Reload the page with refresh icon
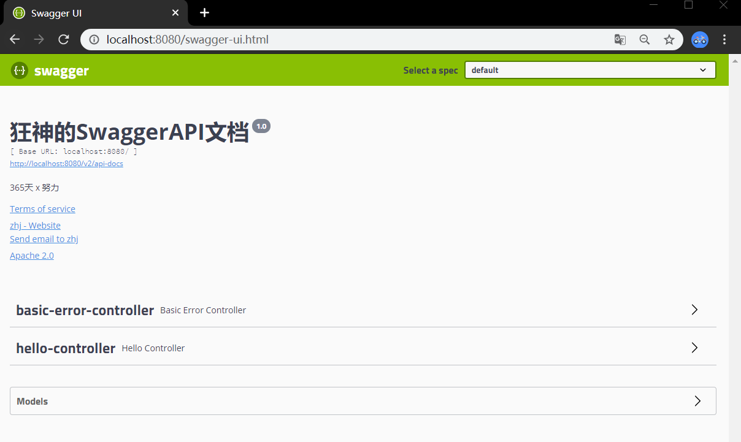Image resolution: width=741 pixels, height=442 pixels. [63, 40]
